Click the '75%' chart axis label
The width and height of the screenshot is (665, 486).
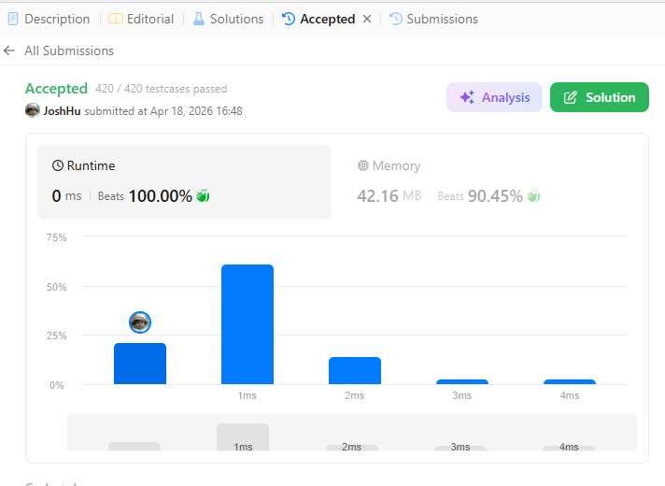tap(57, 237)
